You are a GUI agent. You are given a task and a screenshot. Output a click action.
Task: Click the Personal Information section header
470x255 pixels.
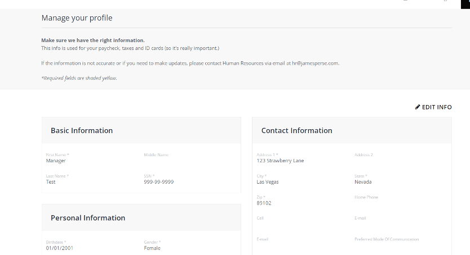click(88, 218)
